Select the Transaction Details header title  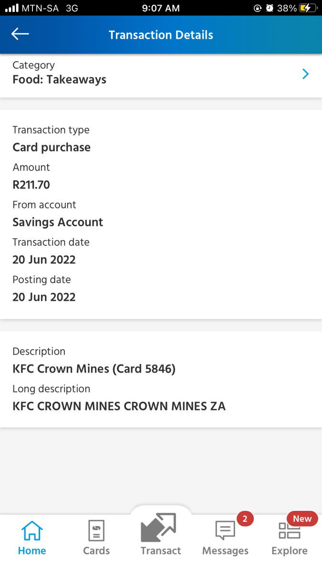click(161, 35)
